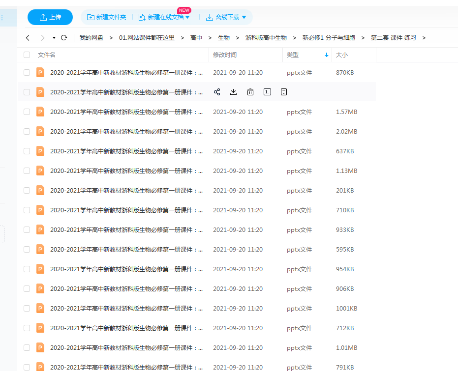This screenshot has height=371, width=458.
Task: Open the file name in the 1001KB row
Action: 126,308
